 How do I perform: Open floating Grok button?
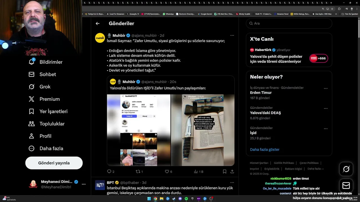(346, 169)
